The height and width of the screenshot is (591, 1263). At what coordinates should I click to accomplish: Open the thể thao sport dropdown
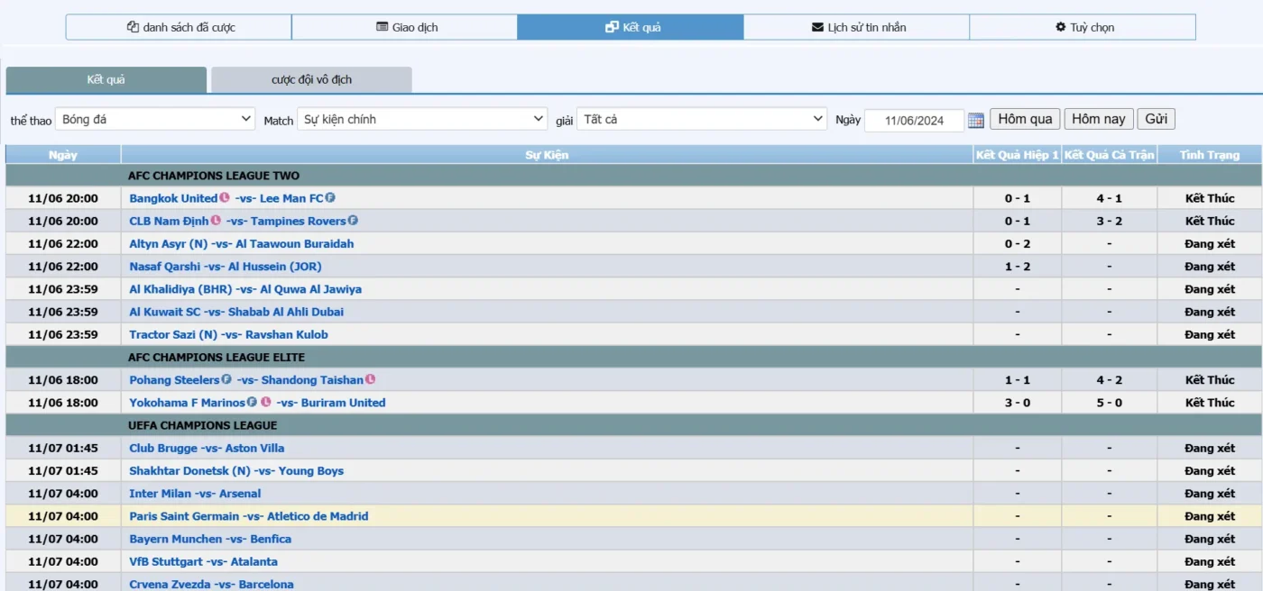click(x=155, y=119)
